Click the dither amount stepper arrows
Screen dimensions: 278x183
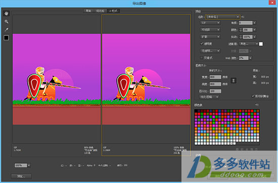241,37
